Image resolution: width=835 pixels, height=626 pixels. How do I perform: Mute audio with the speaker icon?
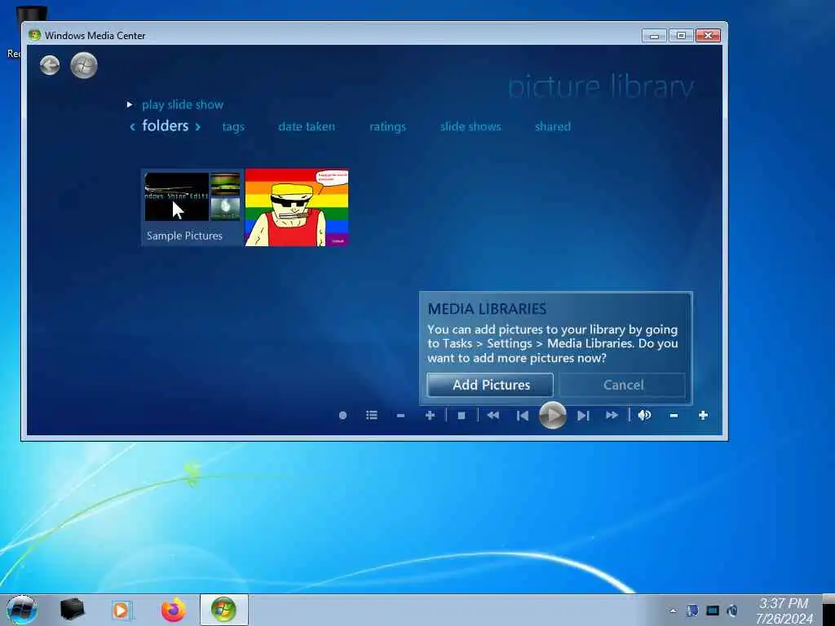(x=644, y=415)
